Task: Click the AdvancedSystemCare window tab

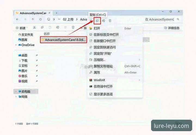Action: (x=33, y=13)
